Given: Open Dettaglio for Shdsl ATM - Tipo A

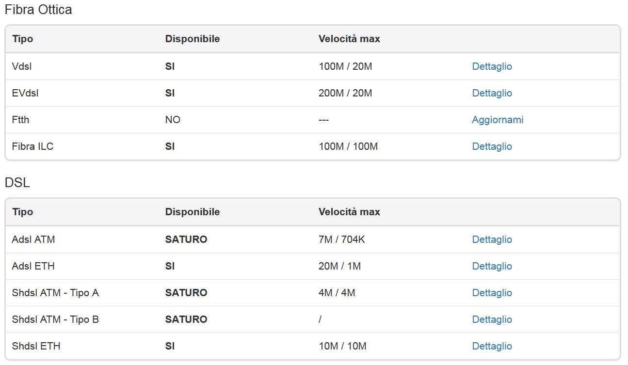Looking at the screenshot, I should coord(492,293).
